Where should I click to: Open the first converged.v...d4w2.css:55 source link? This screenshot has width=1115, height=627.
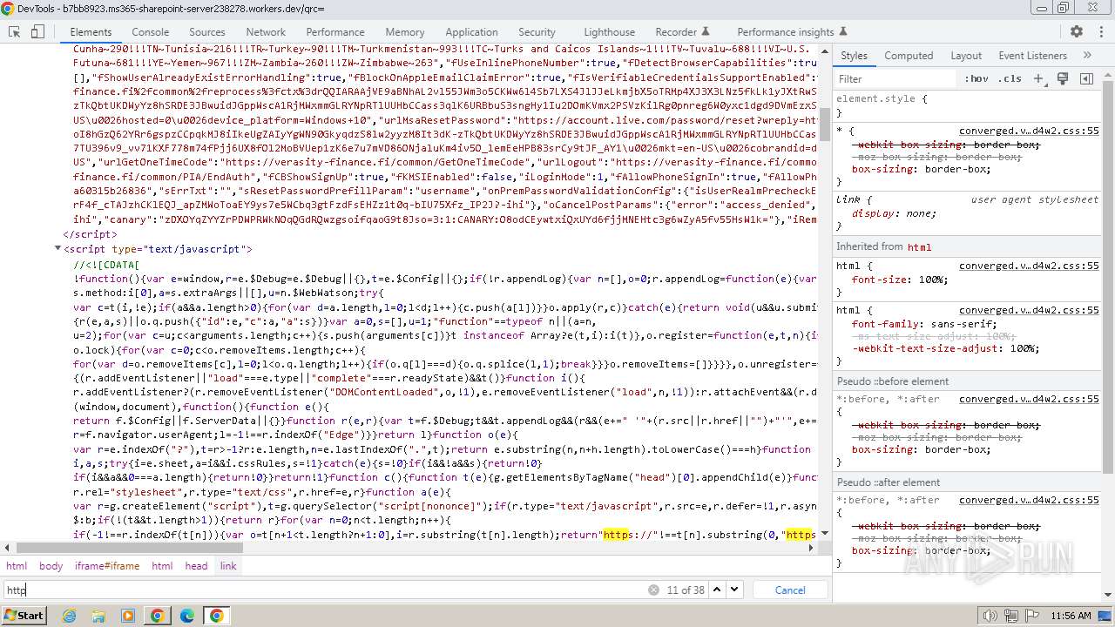1029,131
